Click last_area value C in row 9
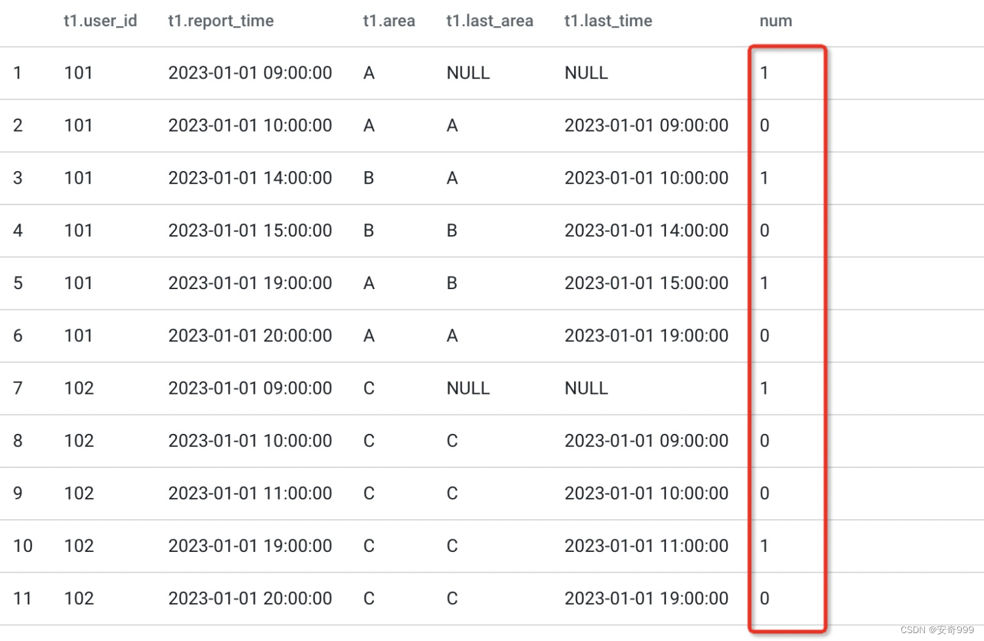Image resolution: width=984 pixels, height=641 pixels. pyautogui.click(x=452, y=493)
